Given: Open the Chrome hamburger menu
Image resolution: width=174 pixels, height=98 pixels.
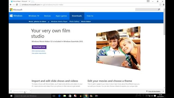Looking at the screenshot, I should click(x=164, y=5).
